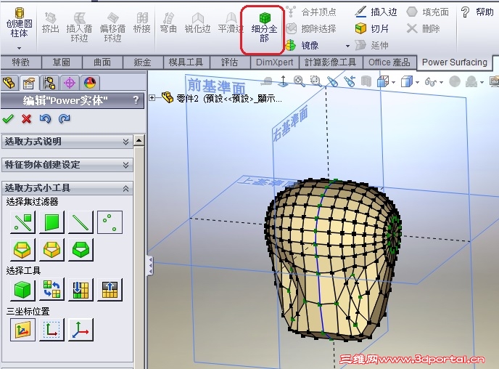Switch to the 模具工具 tab
Viewport: 499px width, 369px height.
click(x=186, y=62)
